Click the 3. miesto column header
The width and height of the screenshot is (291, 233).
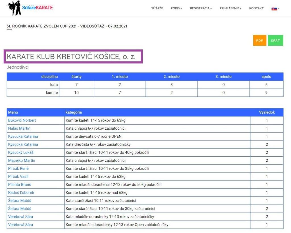click(x=223, y=77)
